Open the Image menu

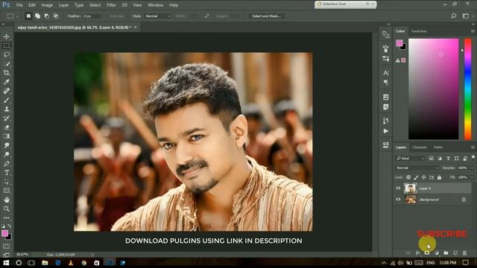[47, 5]
